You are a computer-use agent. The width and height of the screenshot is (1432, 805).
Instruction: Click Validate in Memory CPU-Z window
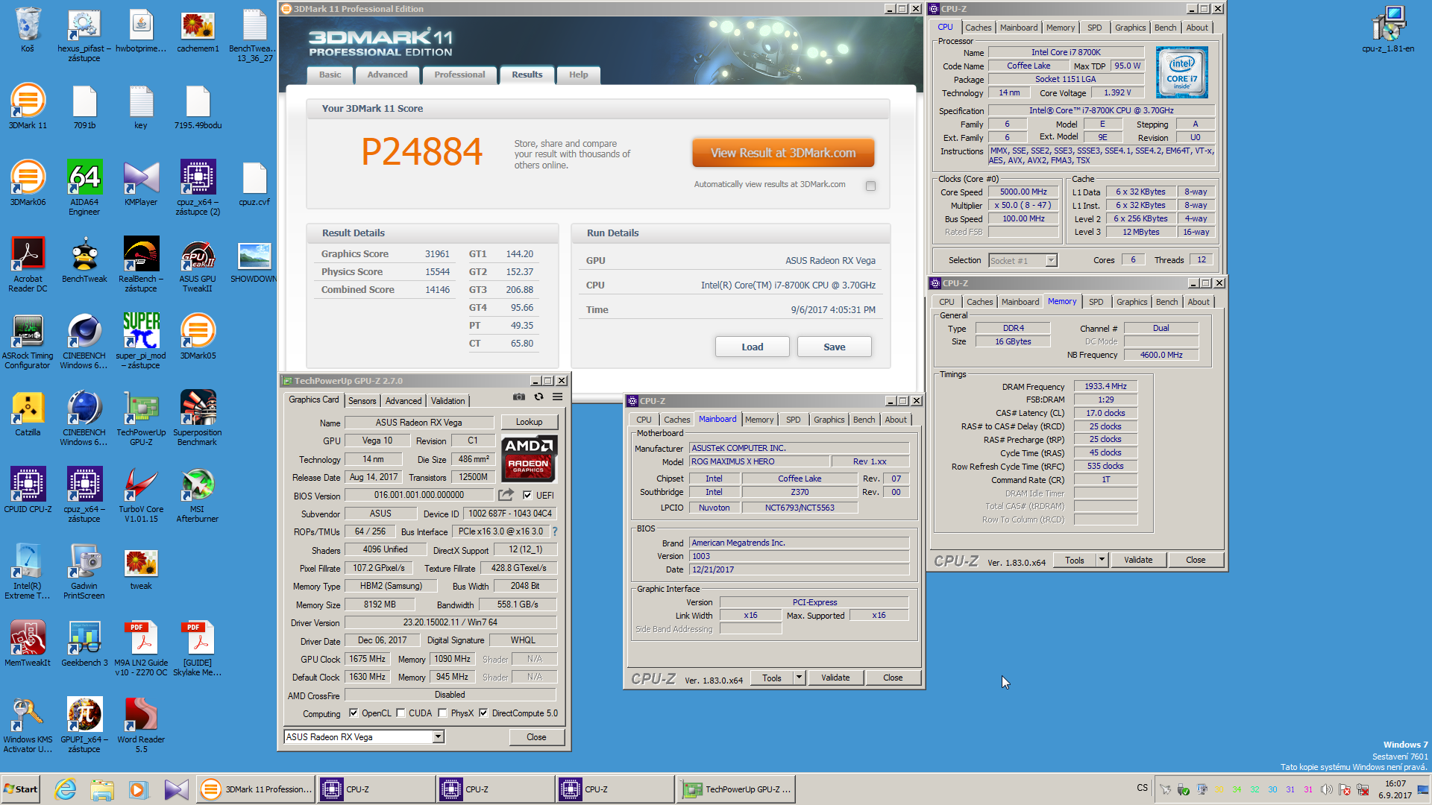[1138, 560]
